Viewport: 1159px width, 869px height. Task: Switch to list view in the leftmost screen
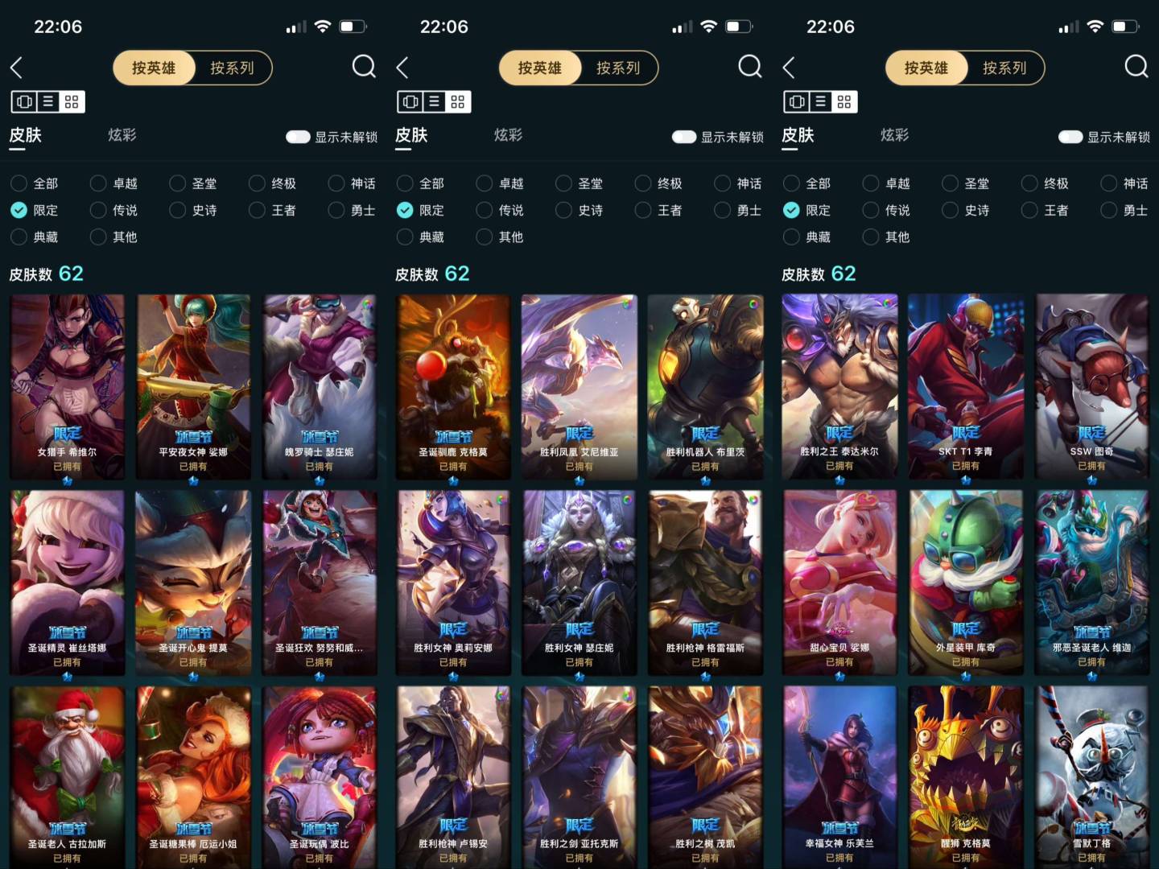click(x=48, y=101)
